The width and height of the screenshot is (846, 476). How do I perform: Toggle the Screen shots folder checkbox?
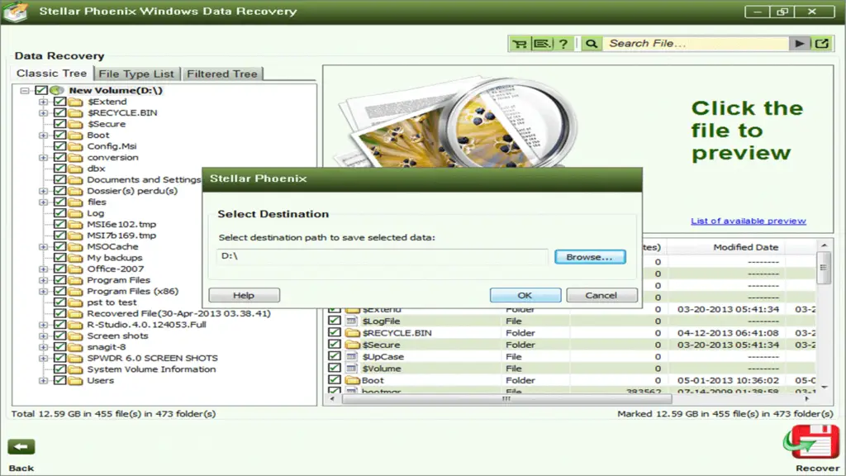point(59,336)
